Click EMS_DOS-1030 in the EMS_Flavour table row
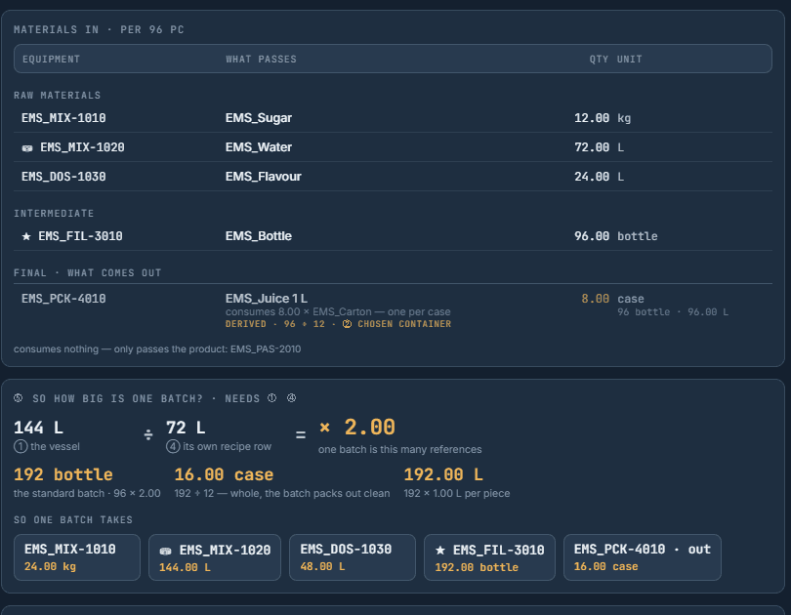This screenshot has height=615, width=791. pyautogui.click(x=63, y=177)
